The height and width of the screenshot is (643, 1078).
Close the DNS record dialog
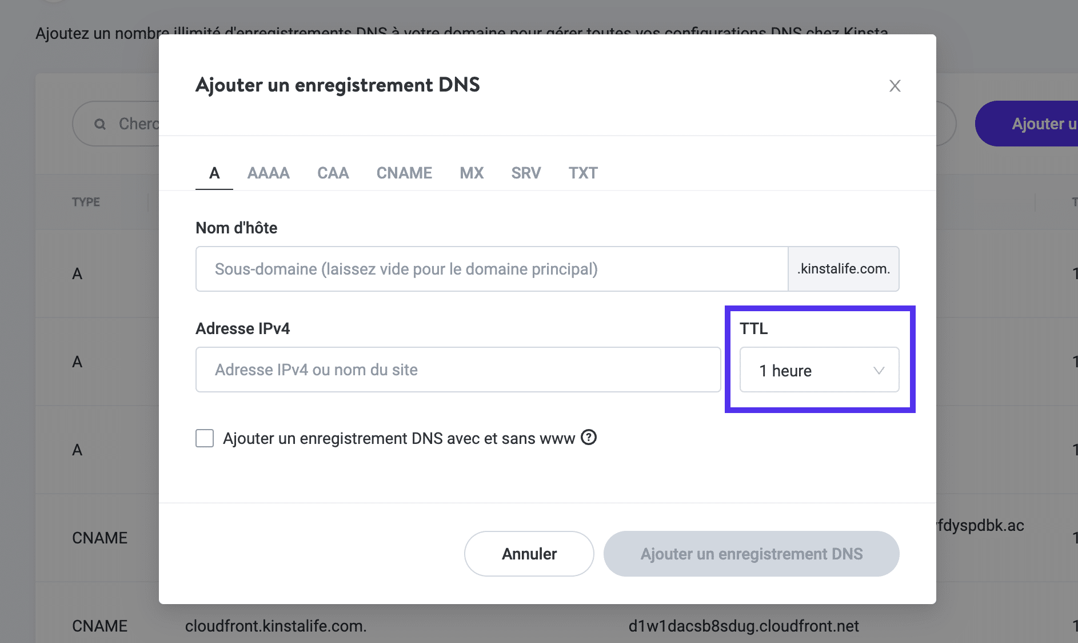click(895, 86)
